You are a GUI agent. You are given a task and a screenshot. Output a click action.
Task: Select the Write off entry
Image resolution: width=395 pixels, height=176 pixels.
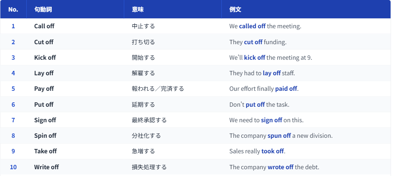pyautogui.click(x=47, y=167)
